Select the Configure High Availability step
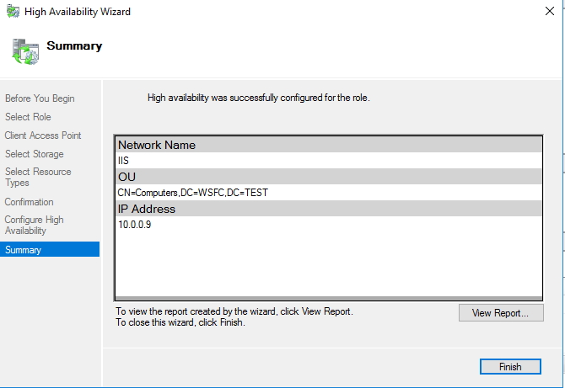Viewport: 565px width, 388px height. tap(34, 225)
